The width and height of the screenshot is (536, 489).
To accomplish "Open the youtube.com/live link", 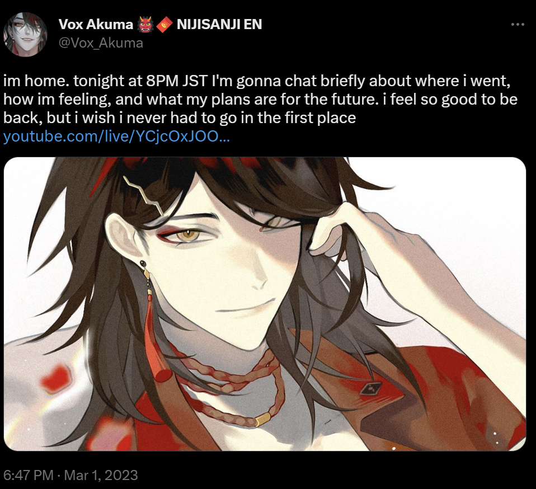I will point(116,137).
